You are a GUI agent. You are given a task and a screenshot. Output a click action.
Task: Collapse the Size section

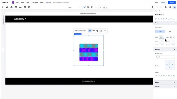[174, 23]
